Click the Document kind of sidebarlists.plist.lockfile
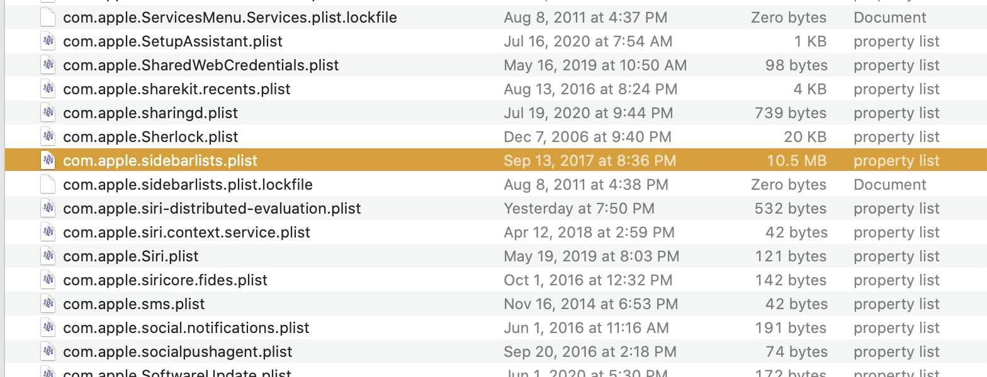Screen dimensions: 987x377 [890, 185]
